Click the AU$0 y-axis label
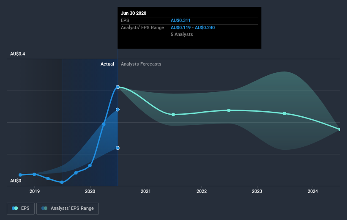 tap(16, 181)
